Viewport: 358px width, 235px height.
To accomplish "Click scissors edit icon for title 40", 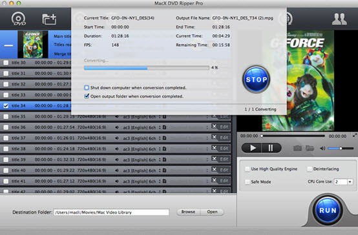I will [214, 170].
